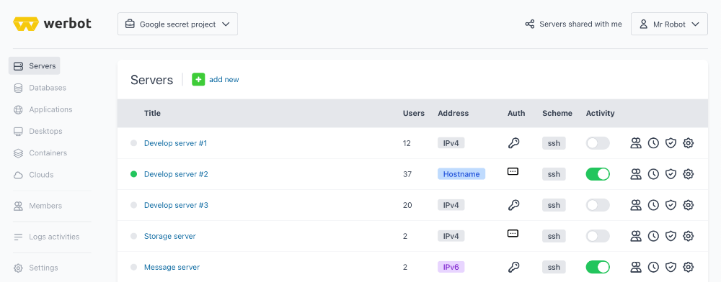
Task: Click the ssh badge for Storage server
Action: (x=554, y=236)
